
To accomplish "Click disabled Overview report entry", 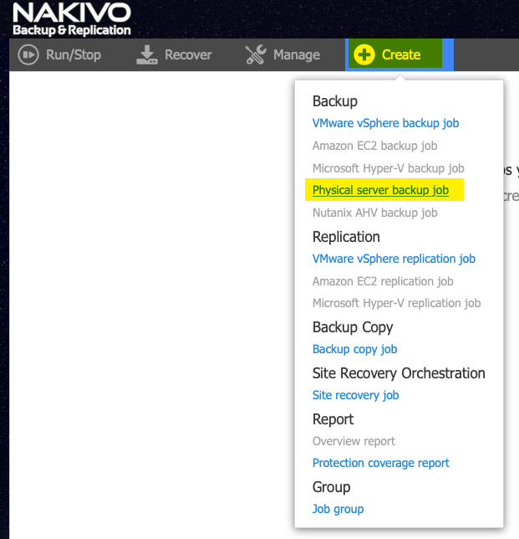I will (354, 441).
